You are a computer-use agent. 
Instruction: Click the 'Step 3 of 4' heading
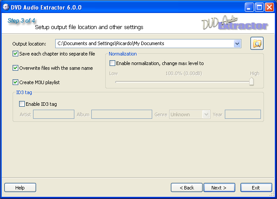pyautogui.click(x=21, y=20)
